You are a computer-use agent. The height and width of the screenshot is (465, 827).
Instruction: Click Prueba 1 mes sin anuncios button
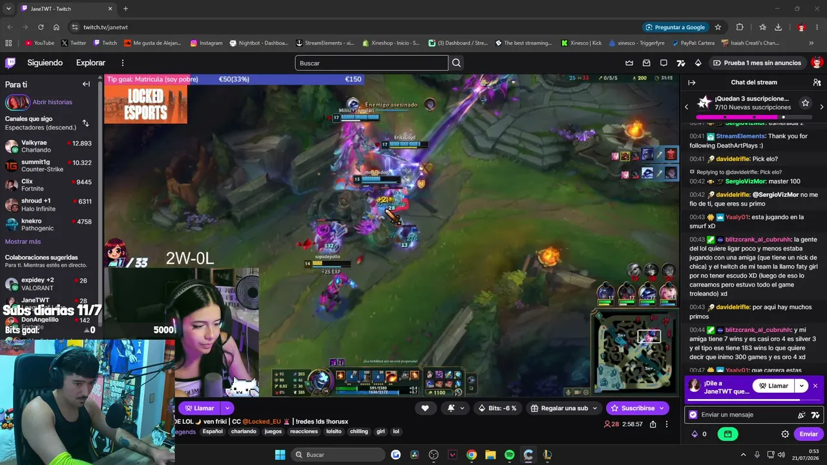(757, 63)
